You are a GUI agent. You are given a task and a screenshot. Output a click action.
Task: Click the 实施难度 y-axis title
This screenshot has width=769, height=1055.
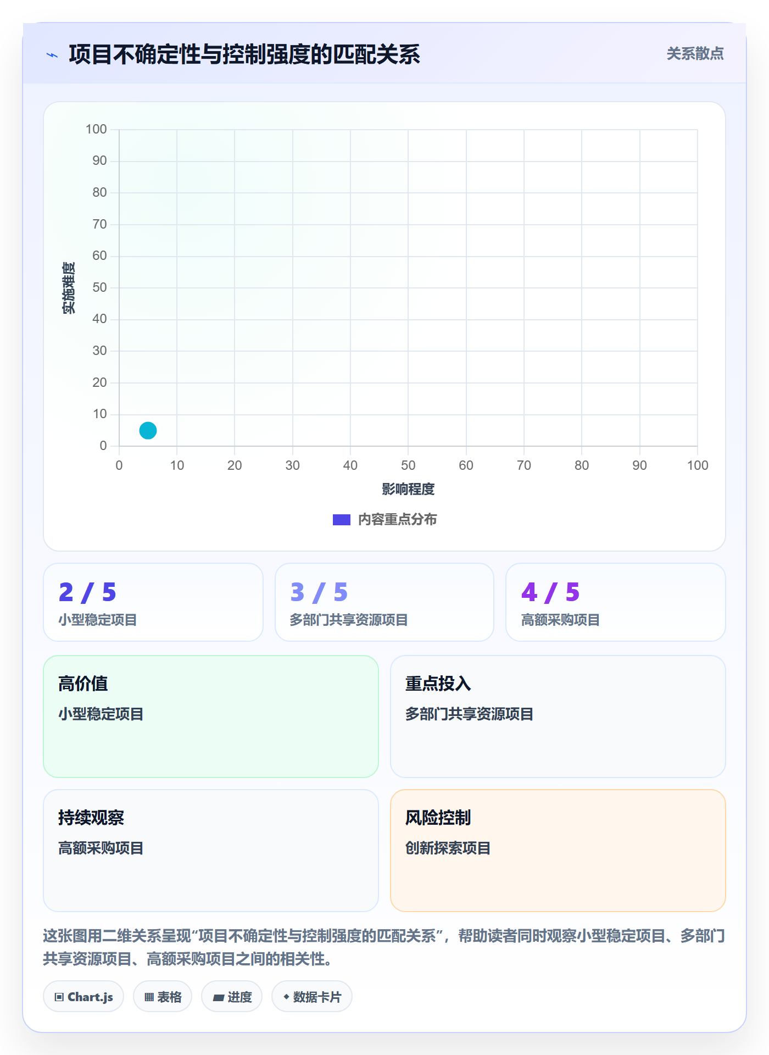(69, 288)
